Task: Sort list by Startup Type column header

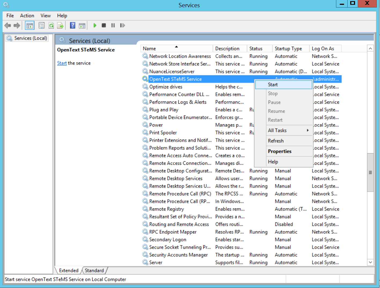Action: (x=288, y=48)
